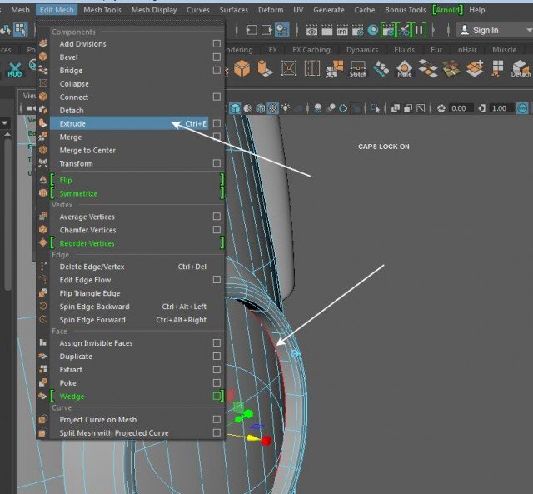Click the Sign In button
The height and width of the screenshot is (494, 533).
485,30
